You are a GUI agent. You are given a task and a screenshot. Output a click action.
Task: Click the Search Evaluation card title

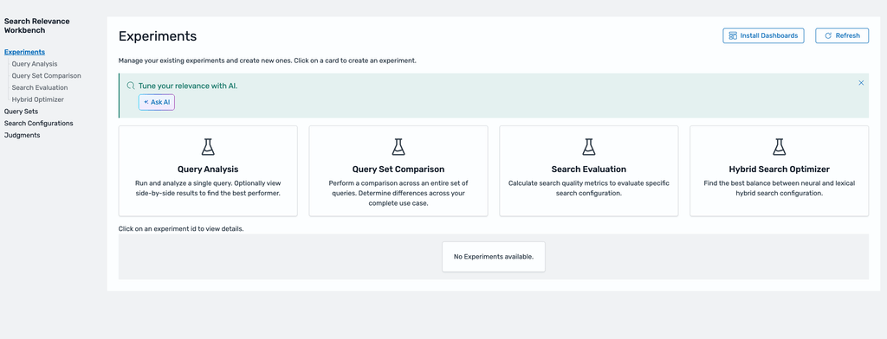(589, 169)
